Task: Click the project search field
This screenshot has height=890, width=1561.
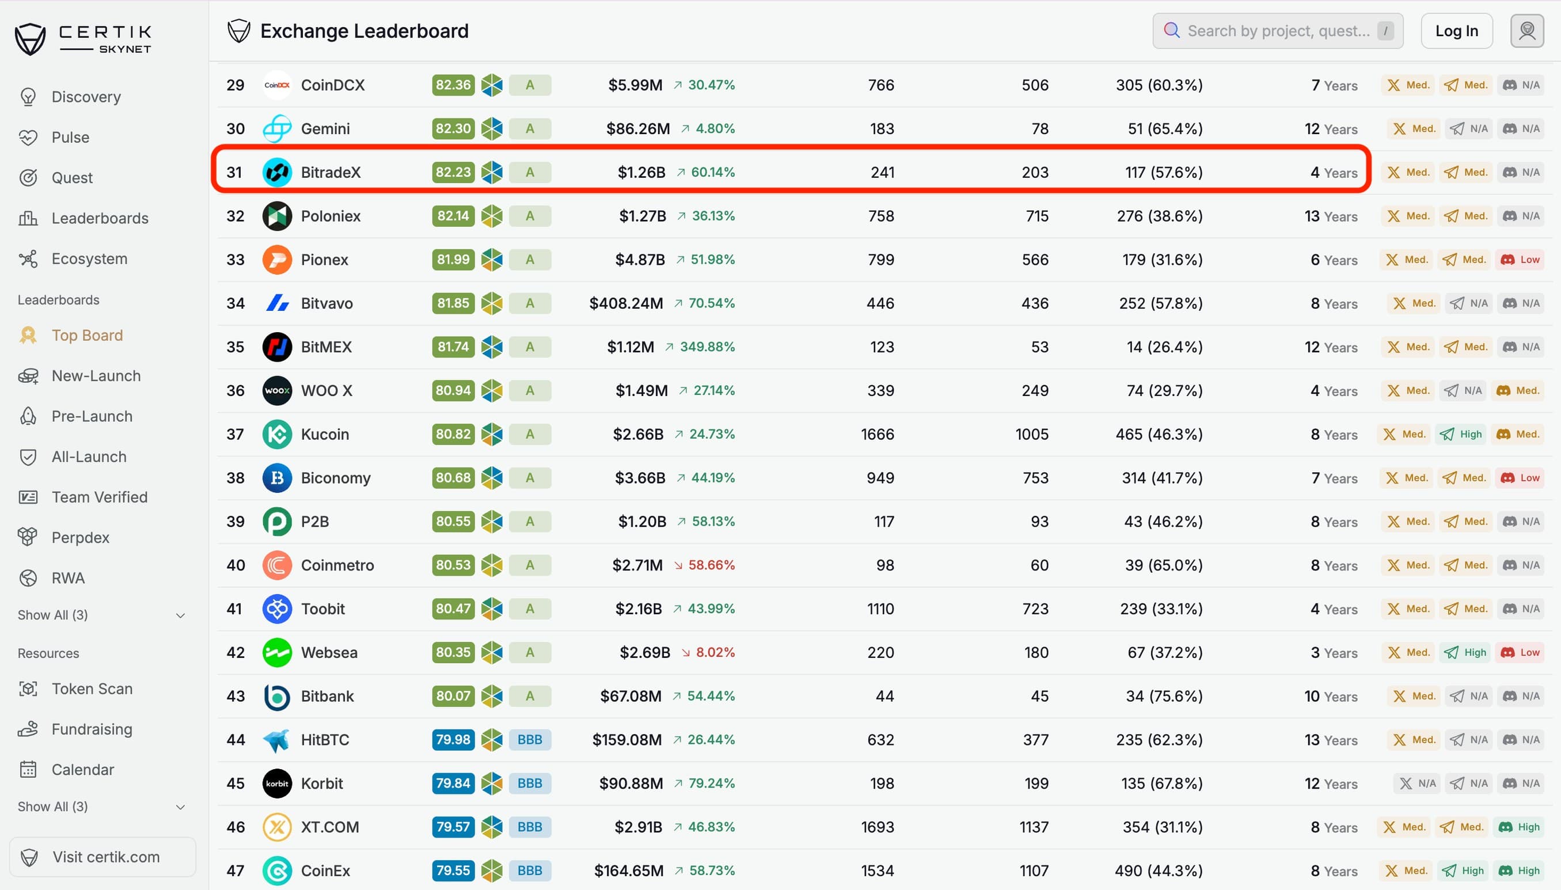Action: click(1277, 31)
